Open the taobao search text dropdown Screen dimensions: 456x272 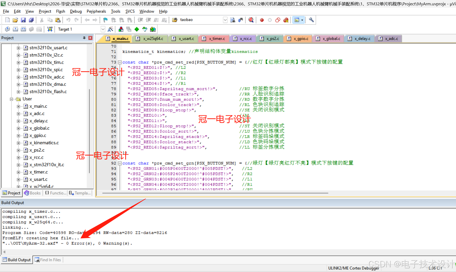pyautogui.click(x=225, y=20)
